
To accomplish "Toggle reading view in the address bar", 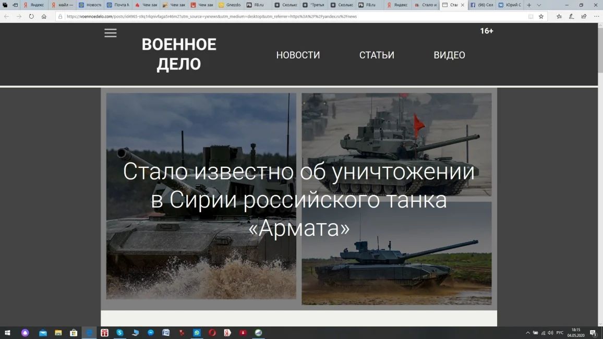I will pyautogui.click(x=530, y=16).
